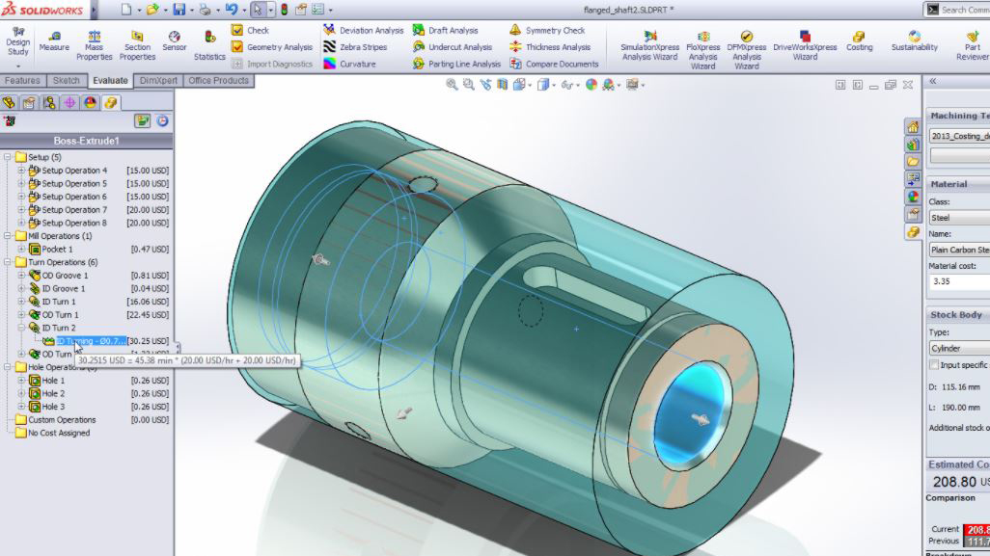Viewport: 990px width, 556px height.
Task: Collapse the Setup (5) folder
Action: point(8,157)
